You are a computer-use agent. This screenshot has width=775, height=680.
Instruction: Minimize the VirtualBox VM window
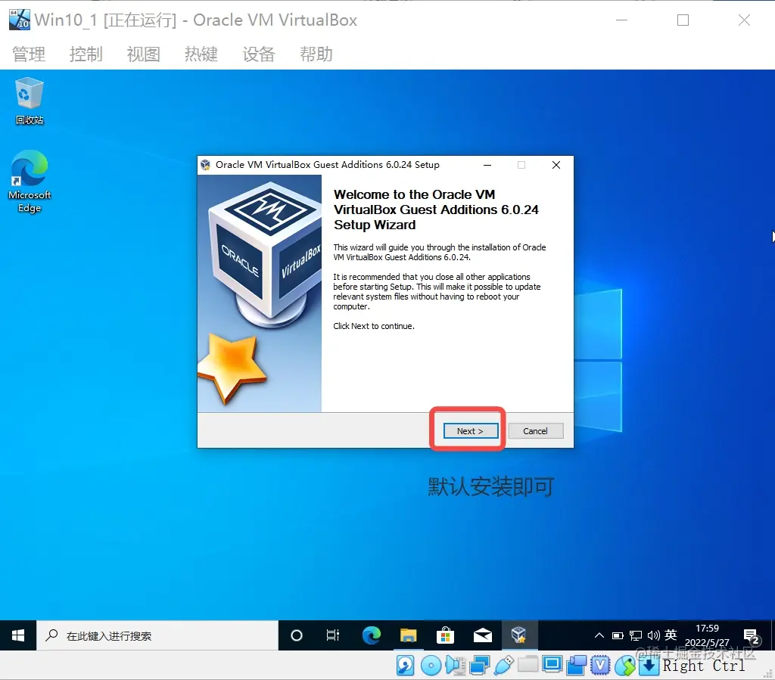622,20
